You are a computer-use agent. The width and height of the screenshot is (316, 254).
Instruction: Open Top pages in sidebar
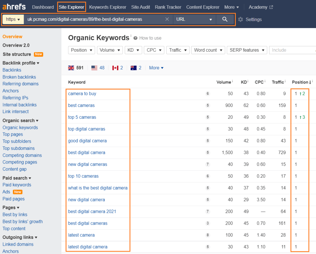point(13,134)
